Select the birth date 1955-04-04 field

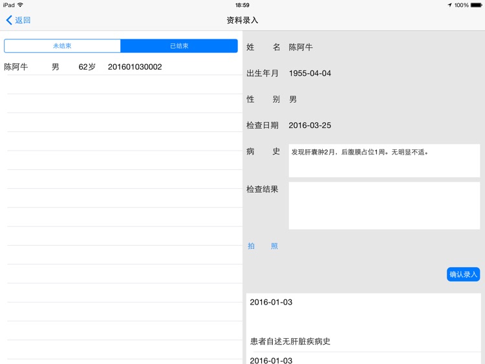(x=310, y=73)
